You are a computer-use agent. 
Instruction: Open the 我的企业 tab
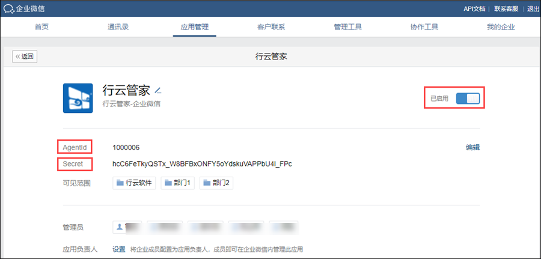pos(501,27)
